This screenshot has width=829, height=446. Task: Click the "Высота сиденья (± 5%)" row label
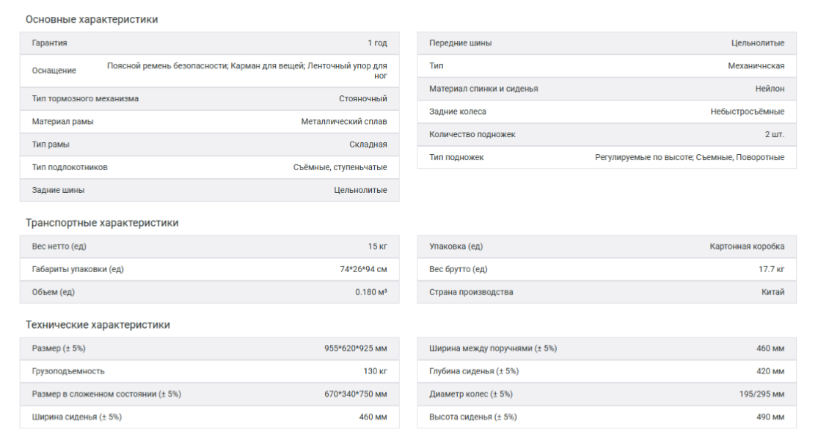pyautogui.click(x=473, y=417)
